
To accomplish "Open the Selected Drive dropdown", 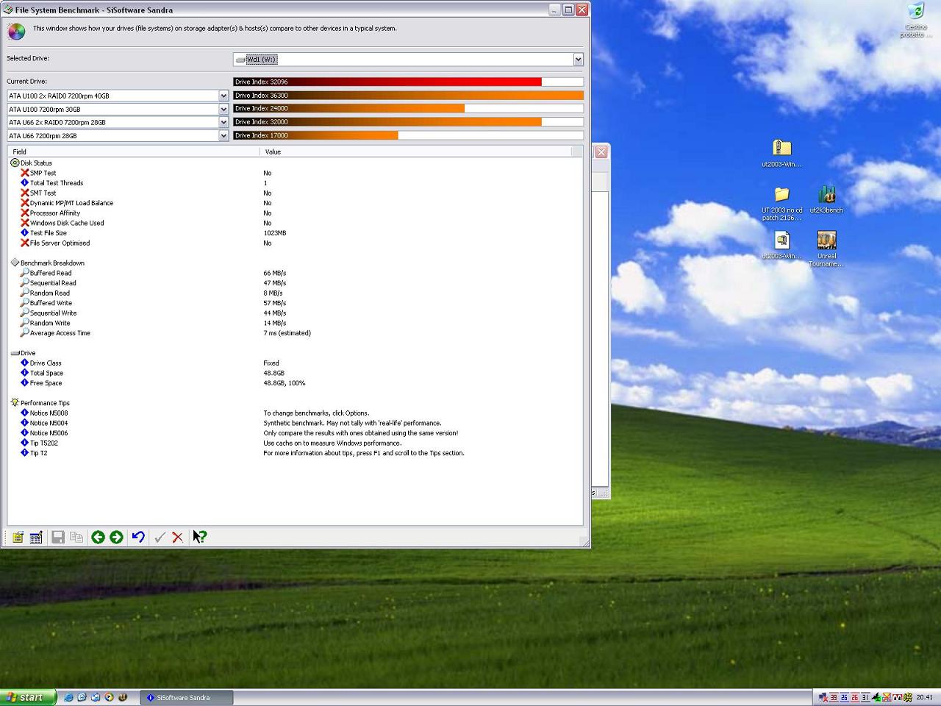I will coord(578,60).
